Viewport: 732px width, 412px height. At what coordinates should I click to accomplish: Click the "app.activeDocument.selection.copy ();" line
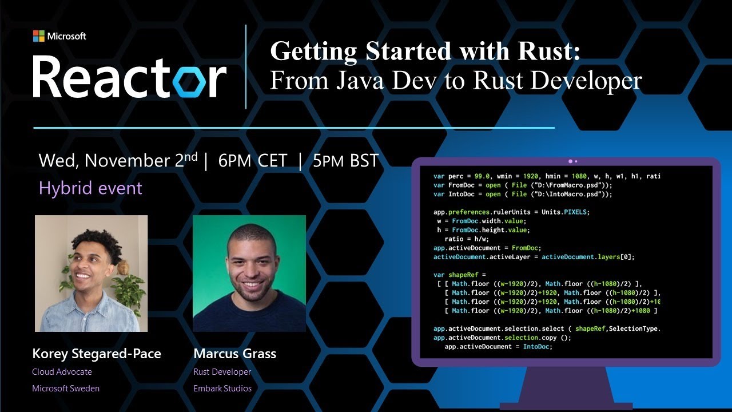(x=502, y=338)
